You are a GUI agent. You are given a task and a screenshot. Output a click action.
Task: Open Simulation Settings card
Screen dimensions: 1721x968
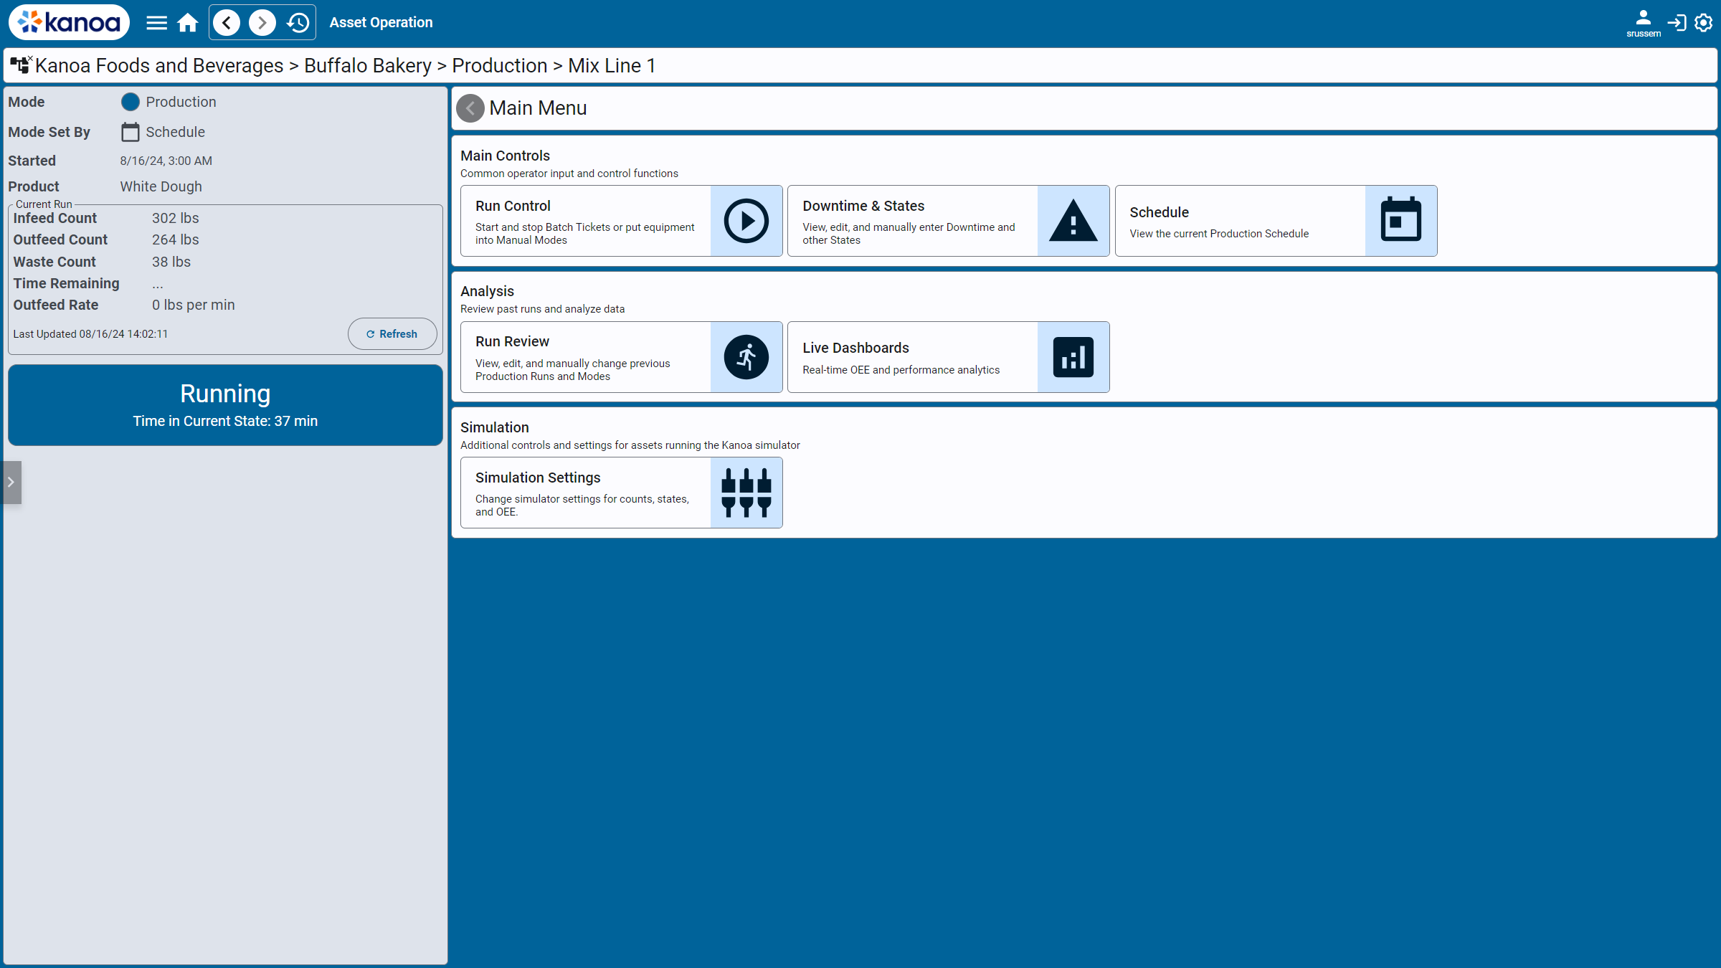pos(621,493)
